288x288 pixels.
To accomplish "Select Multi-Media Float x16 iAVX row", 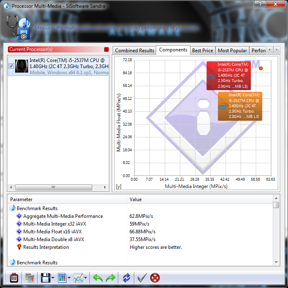I will (x=140, y=232).
